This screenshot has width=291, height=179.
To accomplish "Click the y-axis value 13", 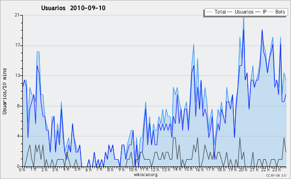I will point(17,75).
